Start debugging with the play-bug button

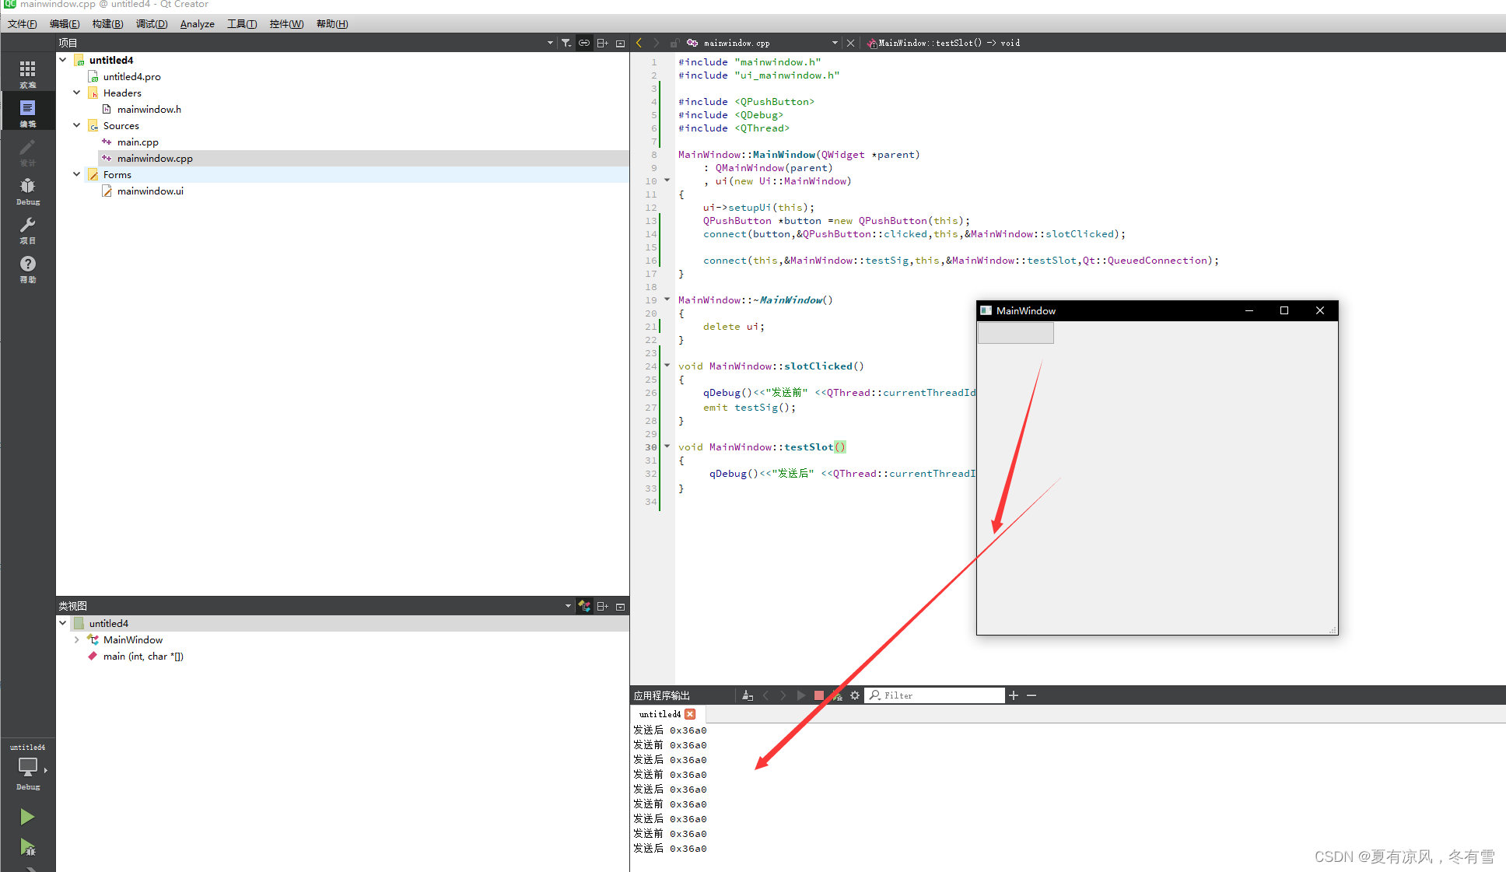pos(27,847)
